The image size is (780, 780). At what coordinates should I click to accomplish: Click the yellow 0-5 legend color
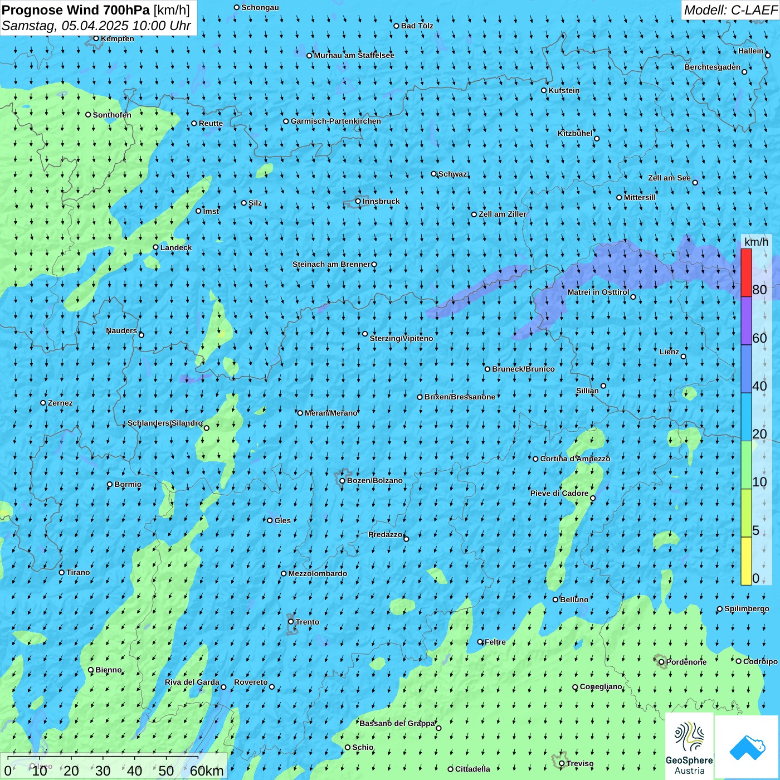click(746, 561)
